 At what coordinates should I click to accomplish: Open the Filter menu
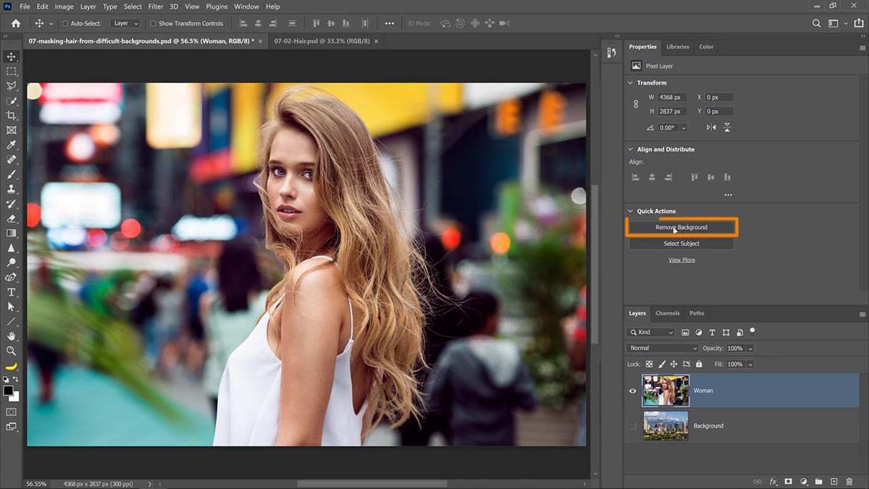156,7
